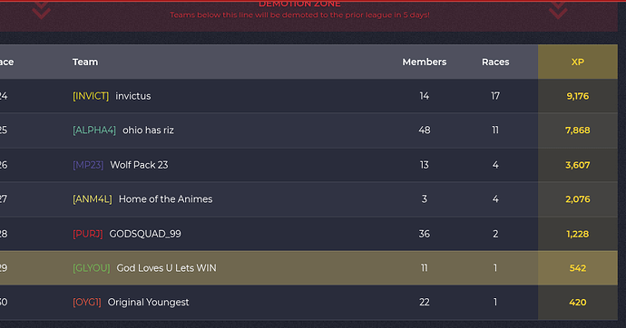Open the Original Youngest team
The width and height of the screenshot is (626, 328).
point(148,302)
